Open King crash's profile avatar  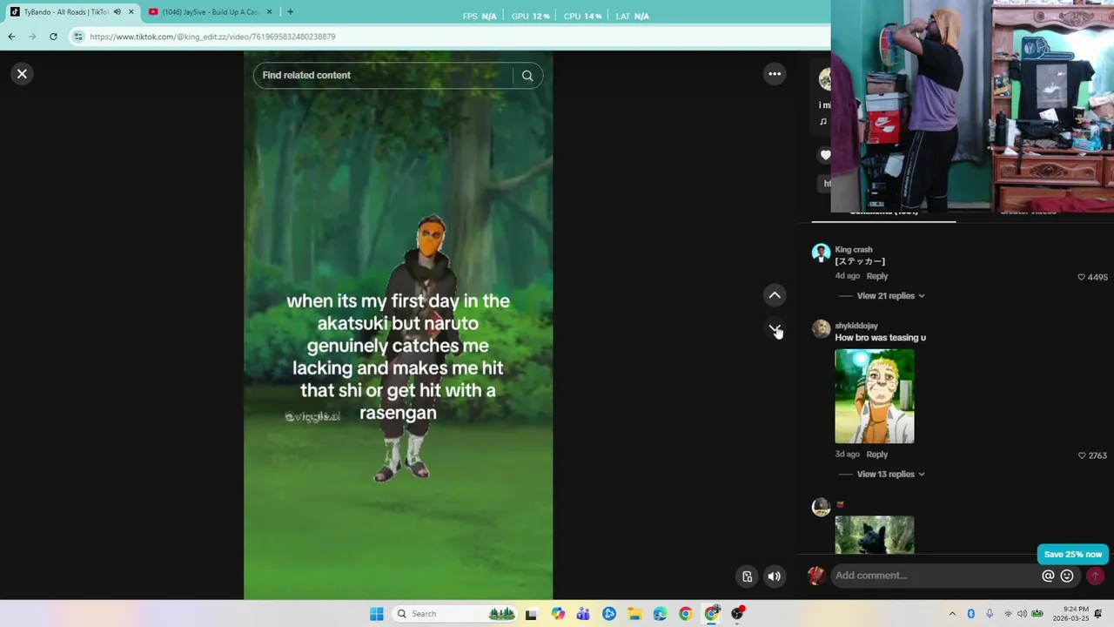coord(821,253)
